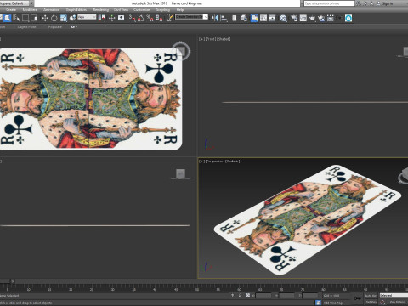Select the Object Paint ribbon tab
Screen dimensions: 408x306
pyautogui.click(x=26, y=27)
